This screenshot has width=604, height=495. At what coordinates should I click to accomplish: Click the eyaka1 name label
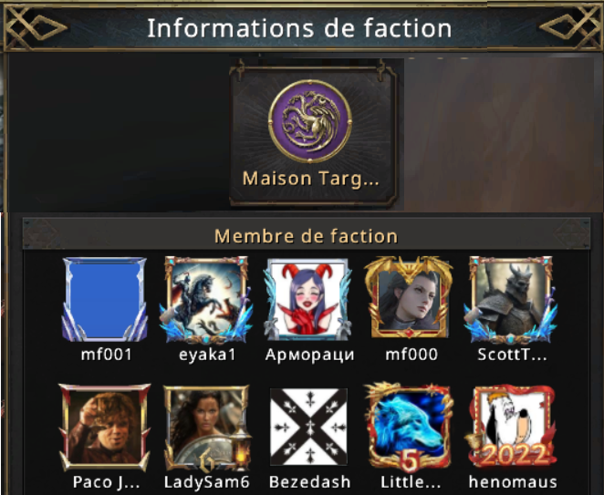[x=207, y=355]
